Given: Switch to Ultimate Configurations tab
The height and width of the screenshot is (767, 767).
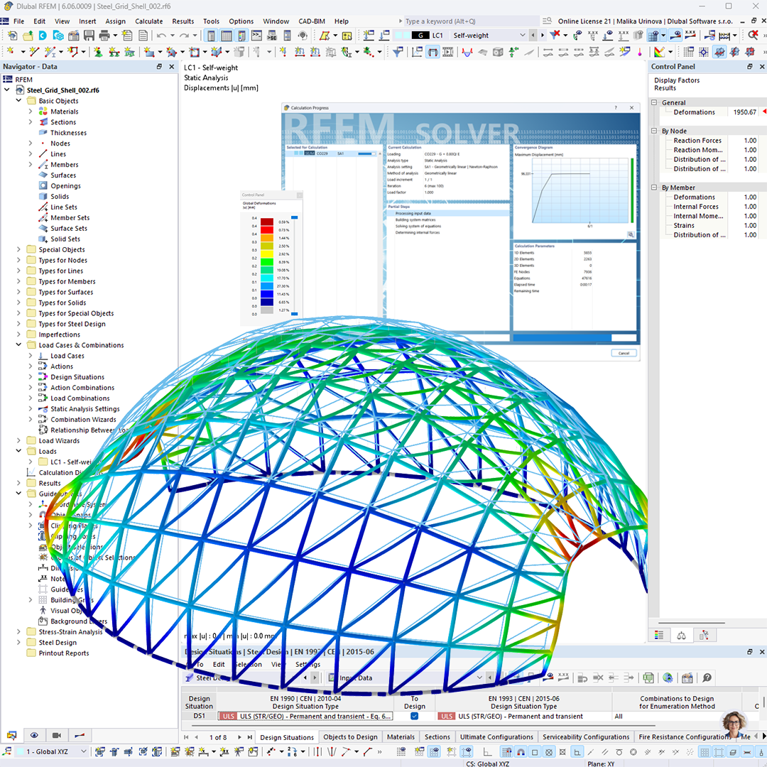Looking at the screenshot, I should click(496, 736).
